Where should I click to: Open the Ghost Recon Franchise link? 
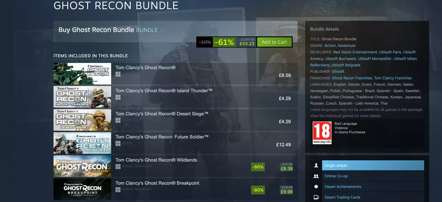[352, 78]
